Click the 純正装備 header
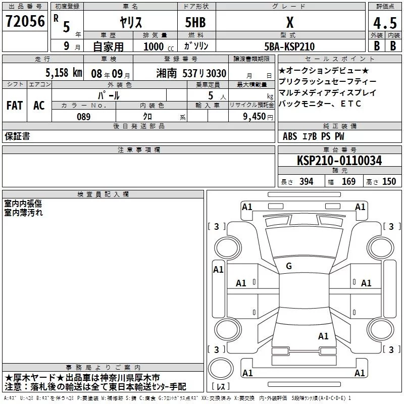404x404 pixels. pos(339,126)
